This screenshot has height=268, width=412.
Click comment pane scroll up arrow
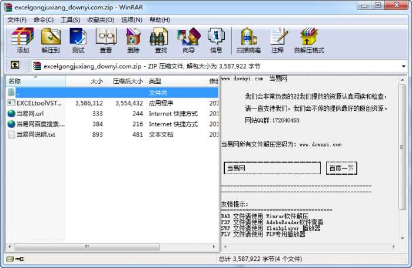tap(403, 79)
